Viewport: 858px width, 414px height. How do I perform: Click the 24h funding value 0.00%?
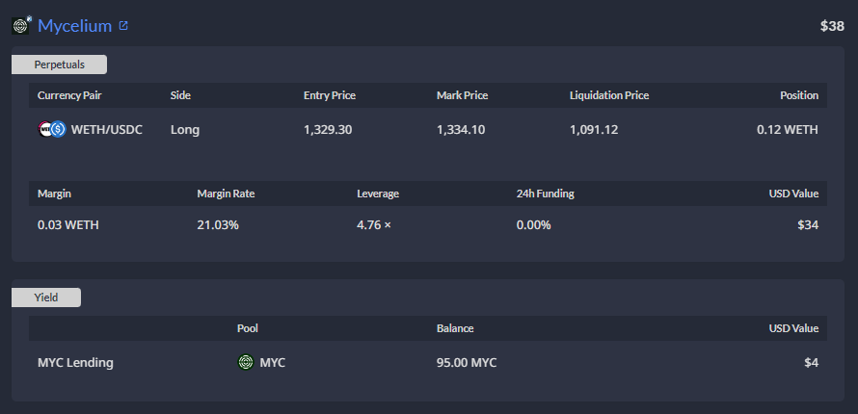point(533,225)
